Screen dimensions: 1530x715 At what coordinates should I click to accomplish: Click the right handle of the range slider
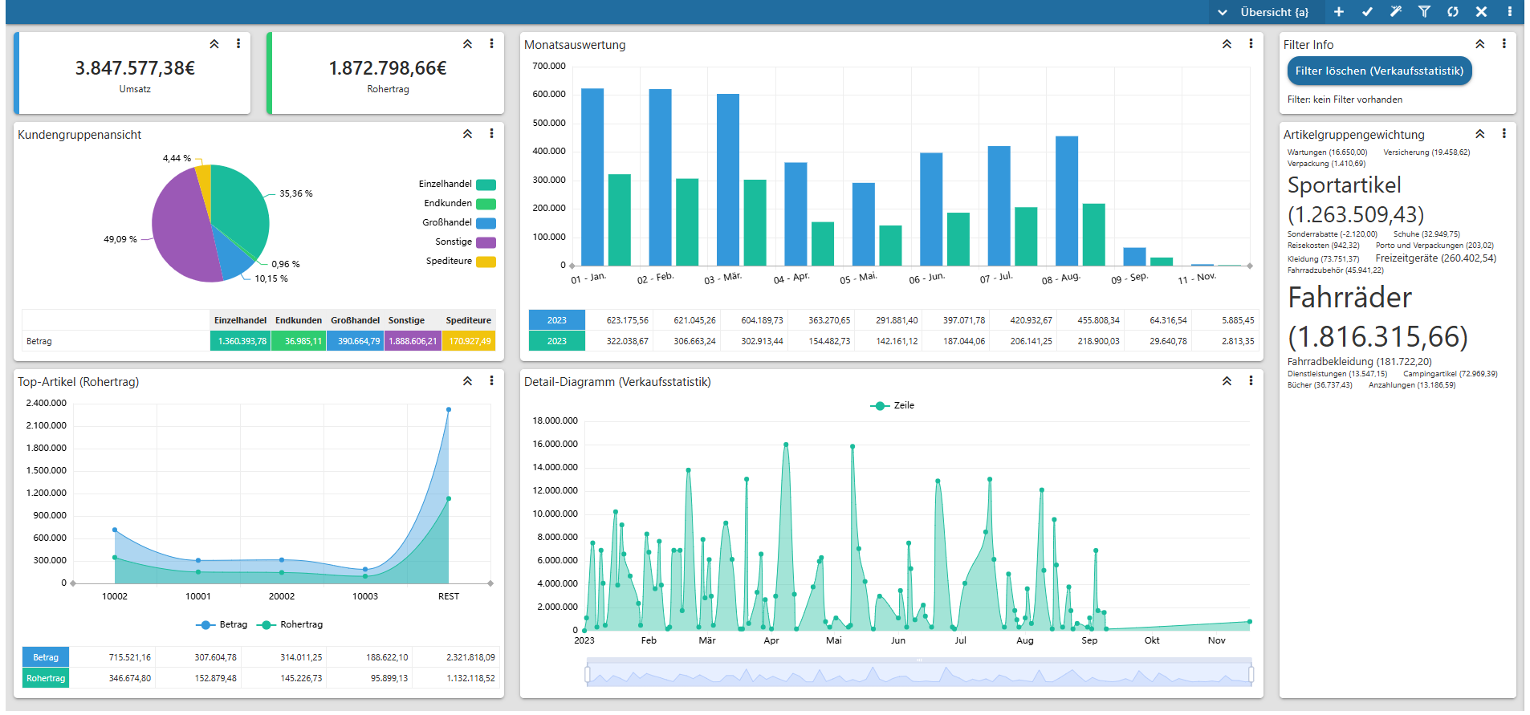coord(1251,674)
